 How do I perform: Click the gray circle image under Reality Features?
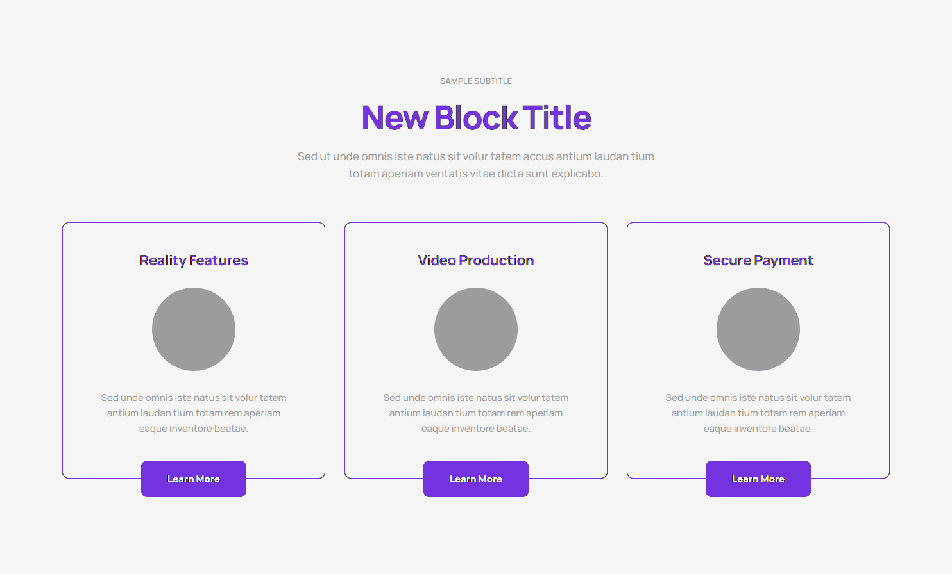coord(194,329)
